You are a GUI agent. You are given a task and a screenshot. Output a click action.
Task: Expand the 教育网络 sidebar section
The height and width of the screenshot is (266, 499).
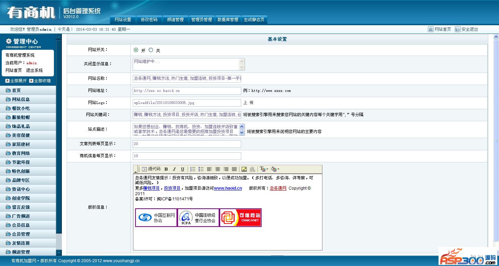28,153
